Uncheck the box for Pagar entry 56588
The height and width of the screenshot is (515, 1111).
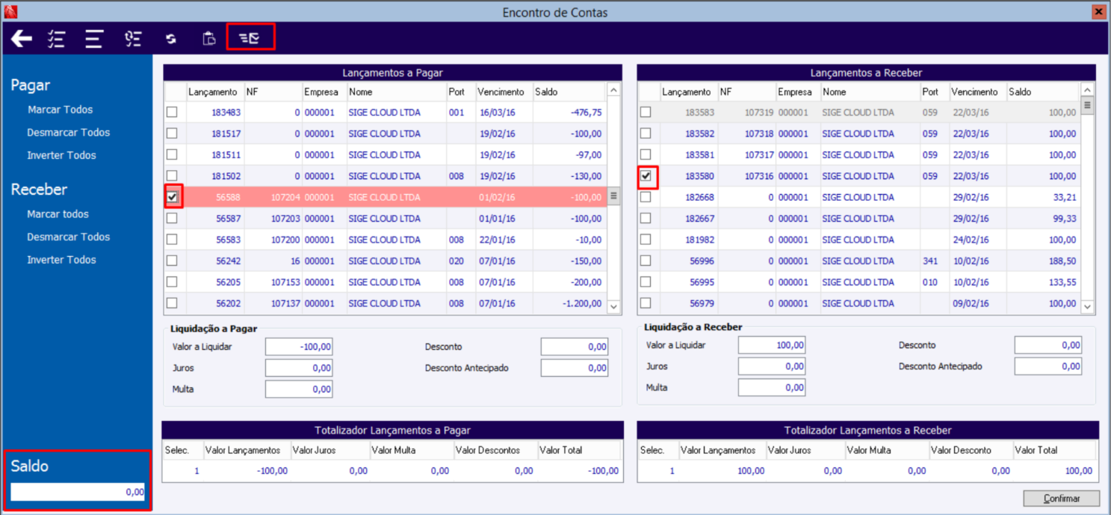[173, 197]
